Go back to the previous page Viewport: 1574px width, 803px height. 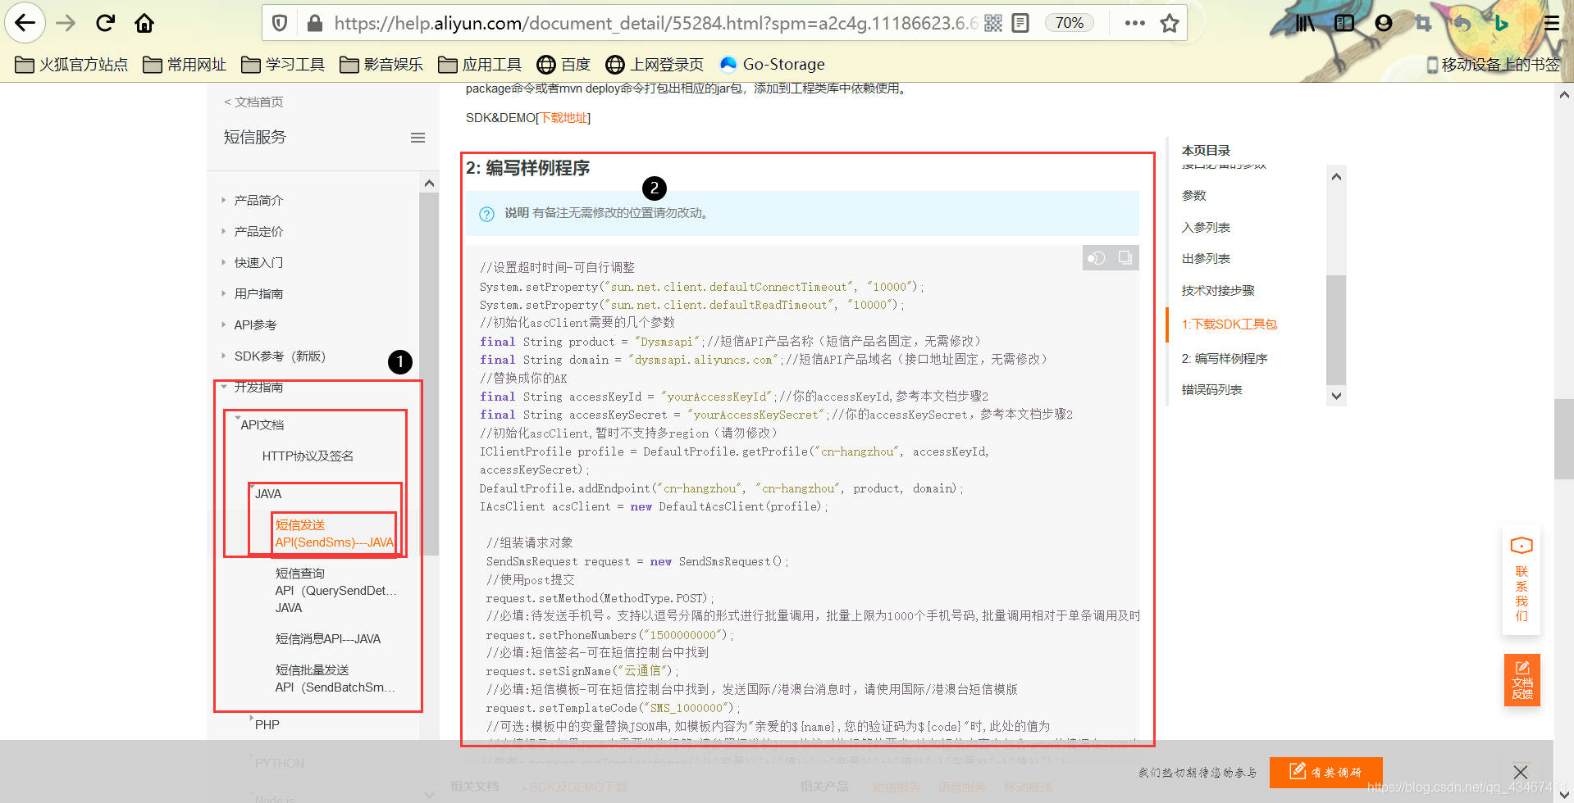[x=25, y=23]
